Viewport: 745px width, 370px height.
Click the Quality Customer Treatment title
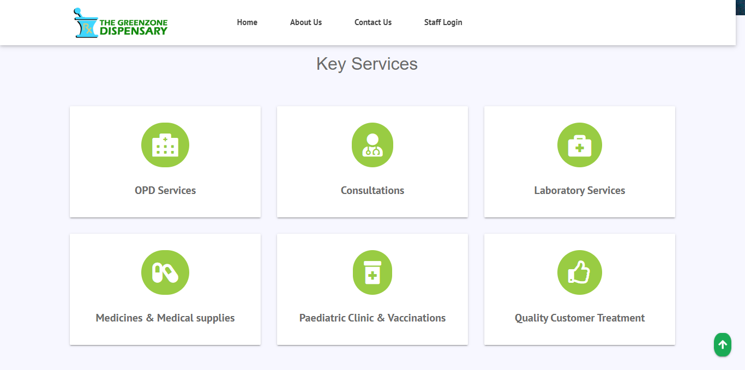pos(579,318)
